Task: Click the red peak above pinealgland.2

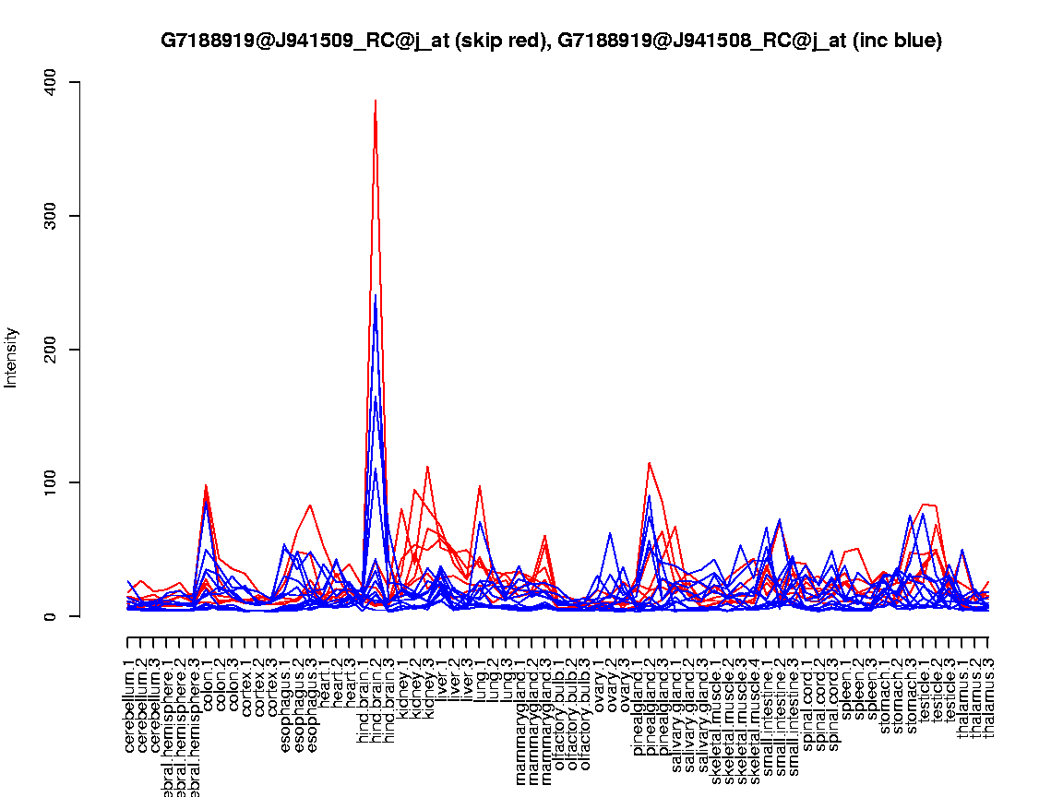Action: 649,463
